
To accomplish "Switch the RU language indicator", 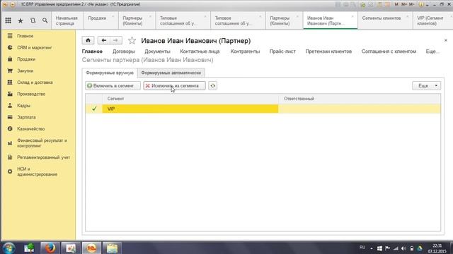I will tap(362, 248).
